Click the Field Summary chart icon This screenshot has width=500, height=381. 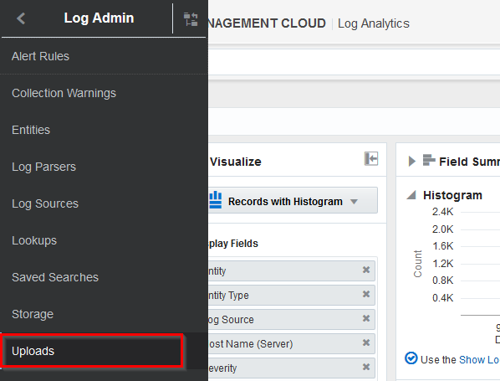(x=429, y=160)
